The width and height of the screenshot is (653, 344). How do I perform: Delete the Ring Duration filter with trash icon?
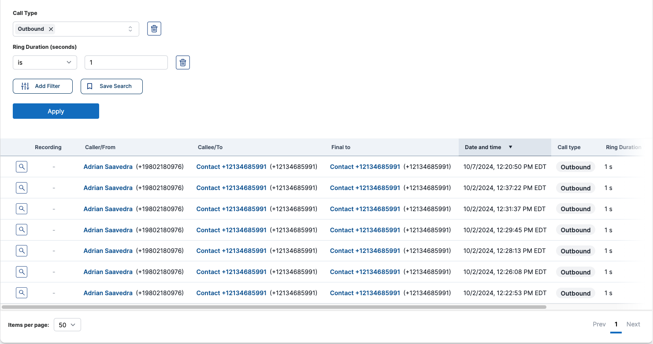pyautogui.click(x=183, y=62)
